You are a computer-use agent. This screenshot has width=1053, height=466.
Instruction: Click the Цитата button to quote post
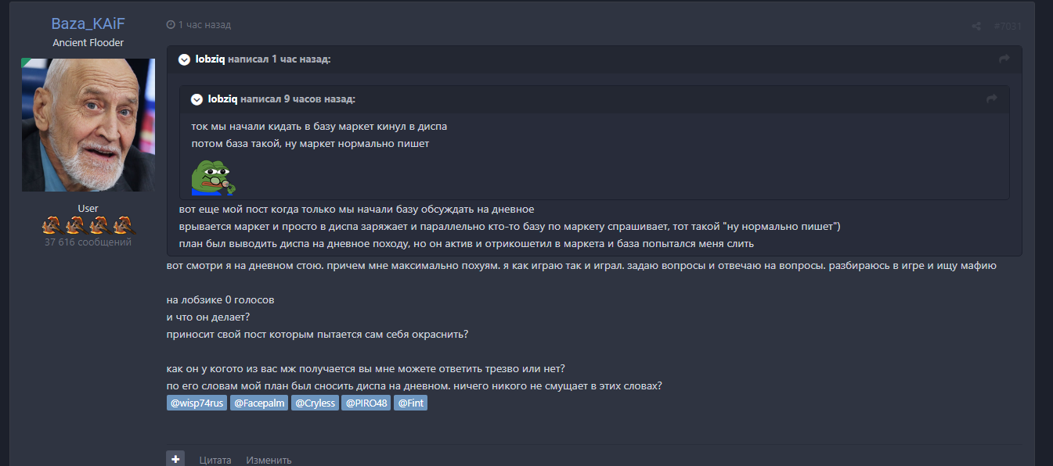pos(215,460)
